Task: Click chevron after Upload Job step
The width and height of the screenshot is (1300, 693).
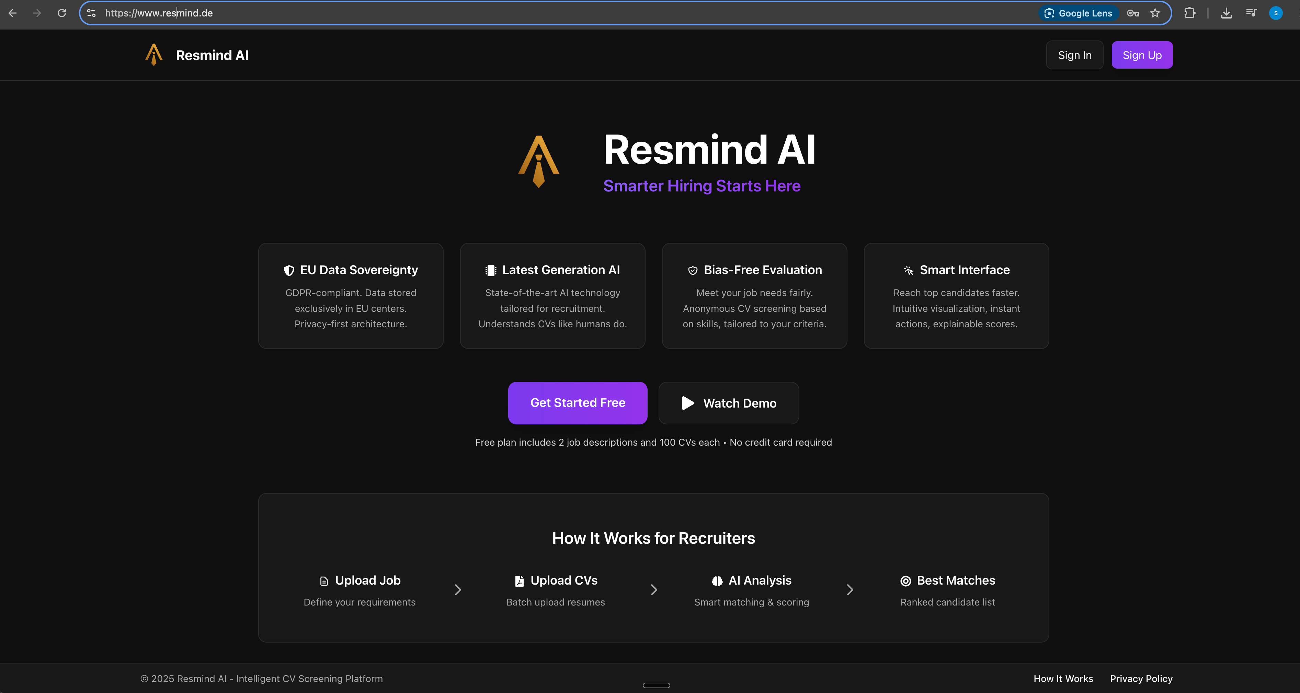Action: coord(458,590)
